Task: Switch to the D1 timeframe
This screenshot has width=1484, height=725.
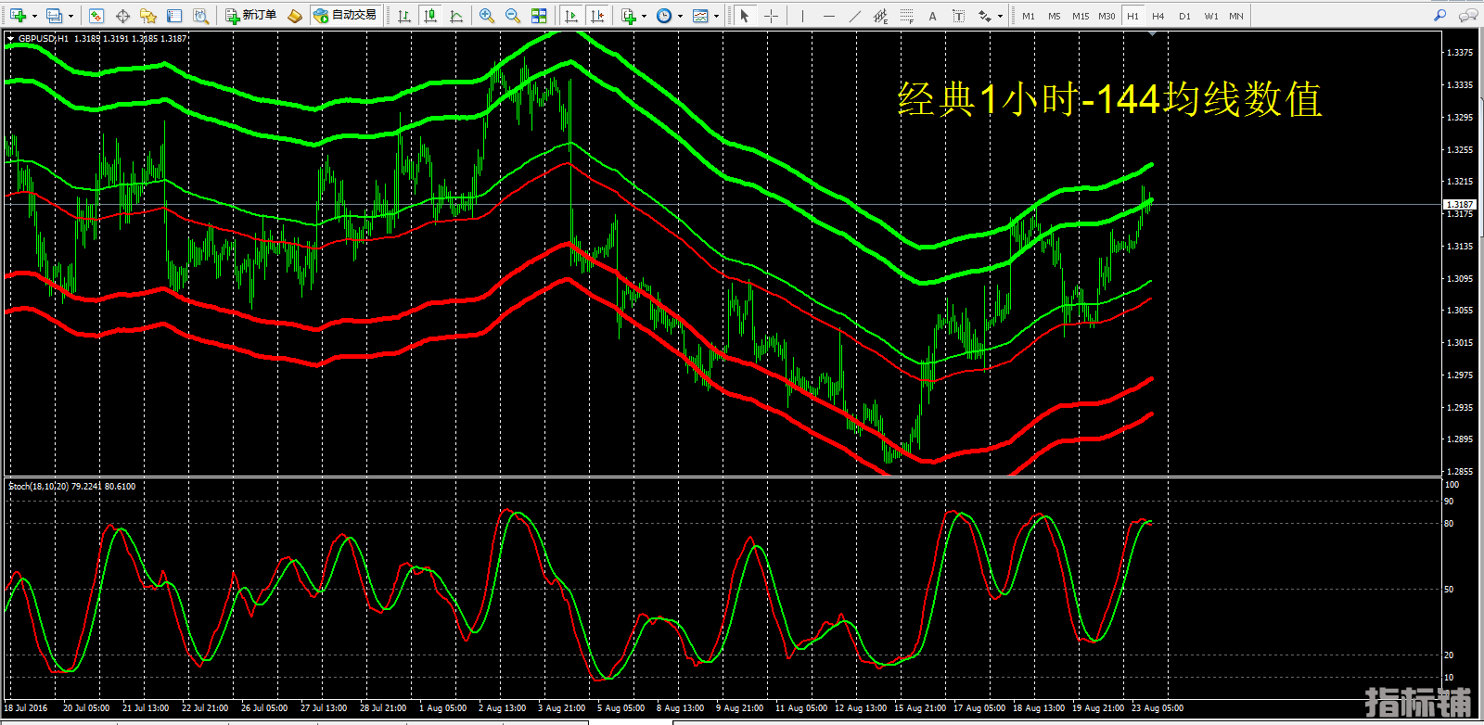Action: [x=1184, y=16]
